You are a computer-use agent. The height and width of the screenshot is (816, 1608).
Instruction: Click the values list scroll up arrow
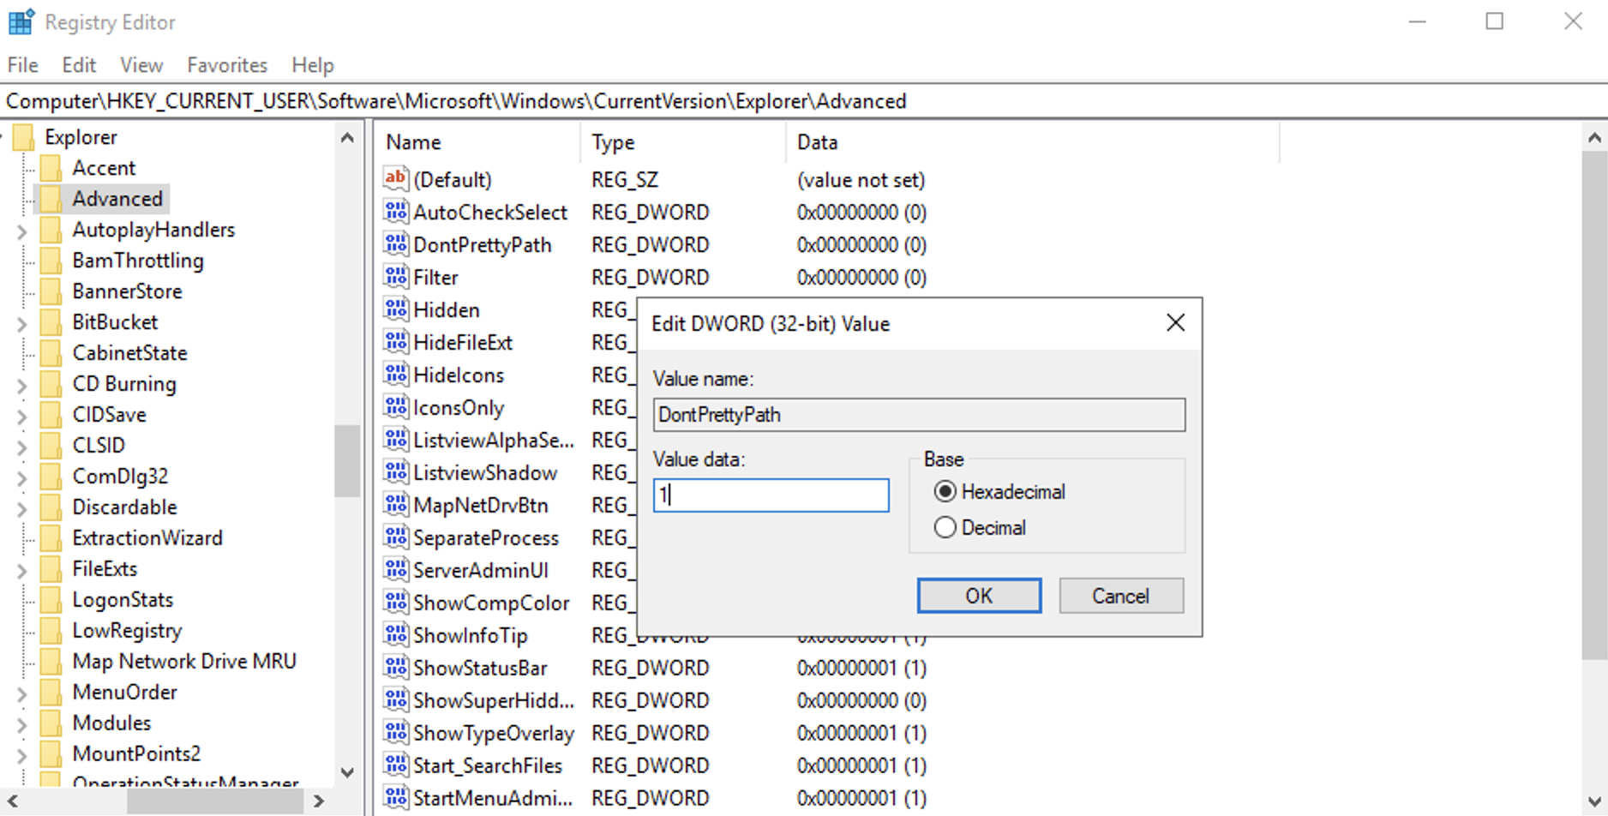(1594, 138)
